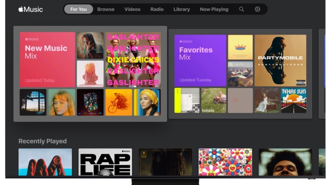Open the Browse tab

point(106,9)
